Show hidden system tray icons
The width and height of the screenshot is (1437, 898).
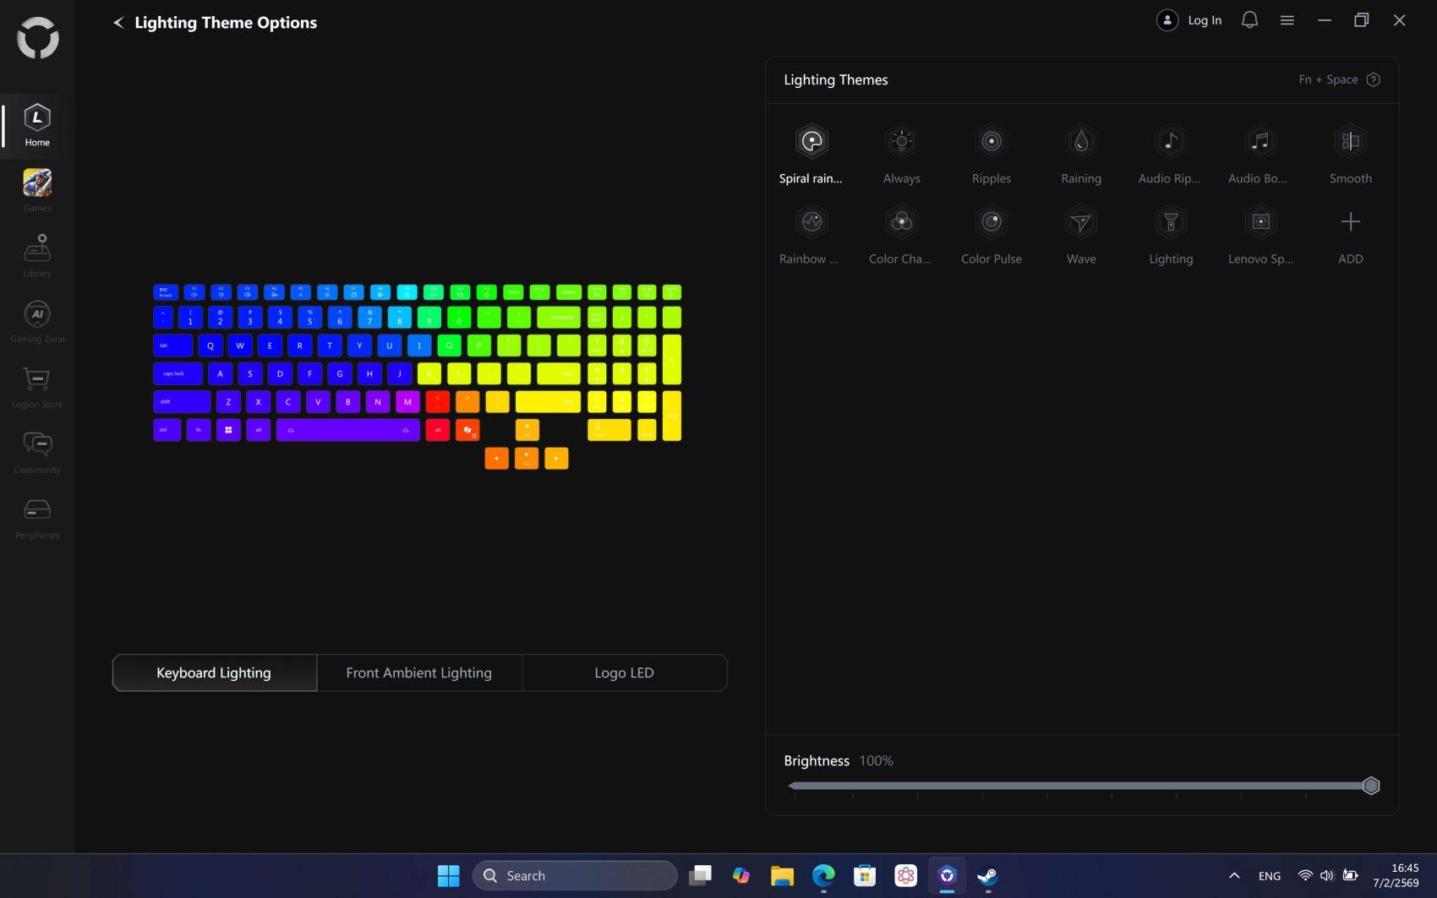1234,876
